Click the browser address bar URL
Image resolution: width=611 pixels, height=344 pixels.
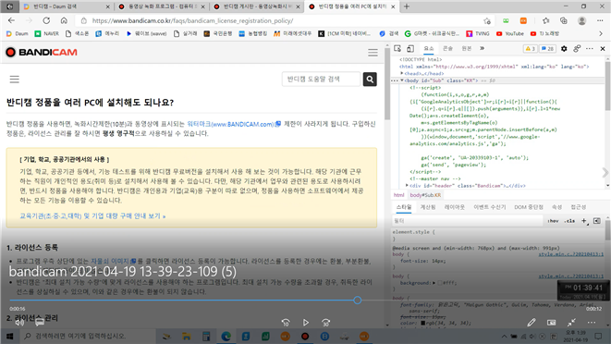click(192, 20)
